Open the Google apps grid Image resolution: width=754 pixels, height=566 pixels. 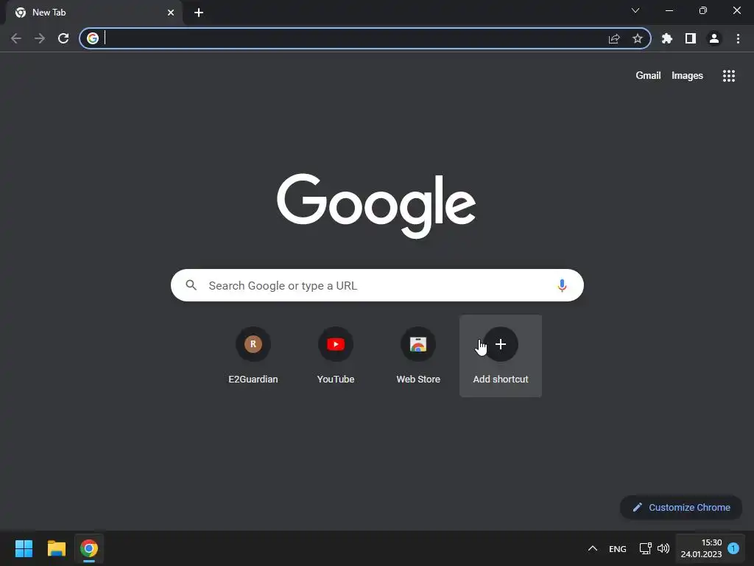(x=728, y=76)
